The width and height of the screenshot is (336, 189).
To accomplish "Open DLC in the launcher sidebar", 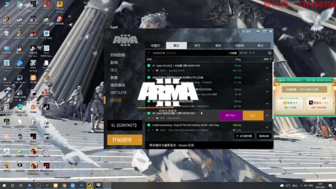I will point(113,70).
